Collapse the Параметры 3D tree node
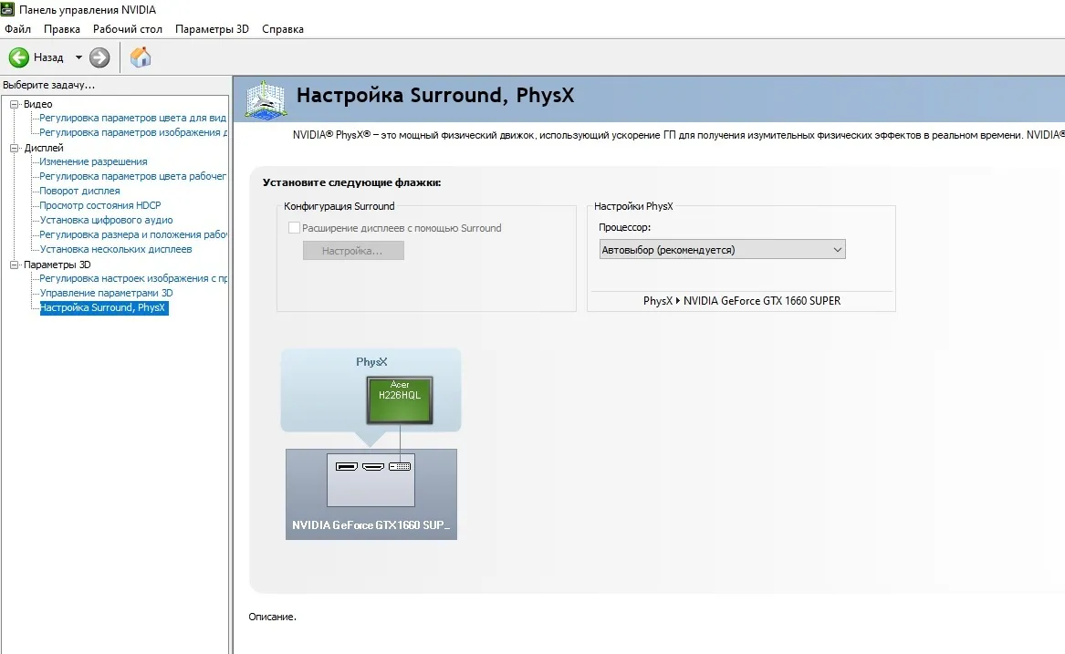Viewport: 1065px width, 654px height. 14,265
